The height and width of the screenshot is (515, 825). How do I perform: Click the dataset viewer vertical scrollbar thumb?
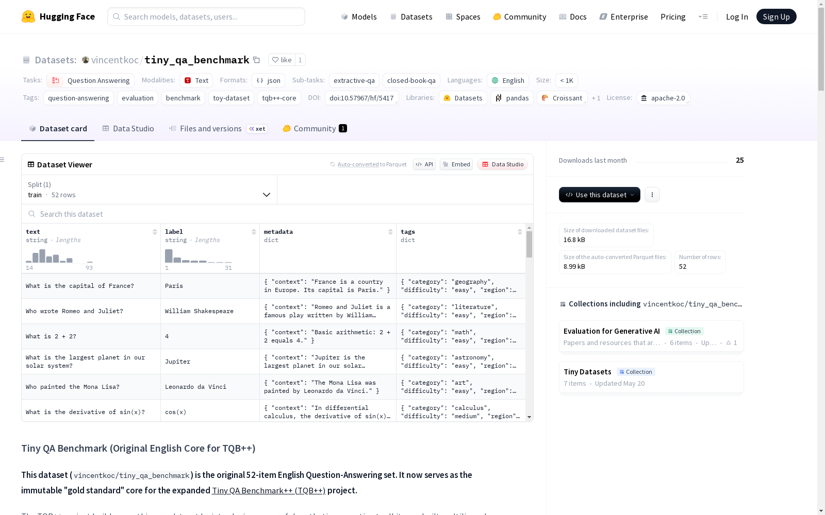(529, 244)
